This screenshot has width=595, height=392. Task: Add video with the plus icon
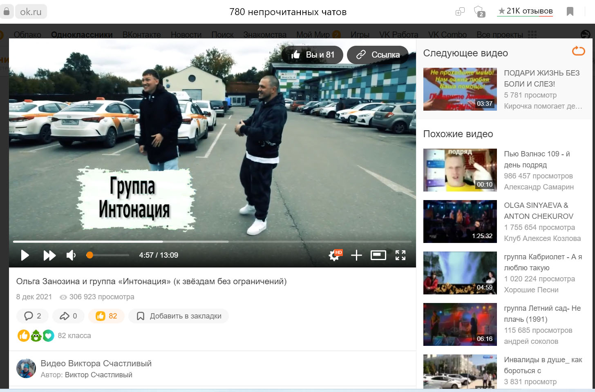pyautogui.click(x=356, y=255)
